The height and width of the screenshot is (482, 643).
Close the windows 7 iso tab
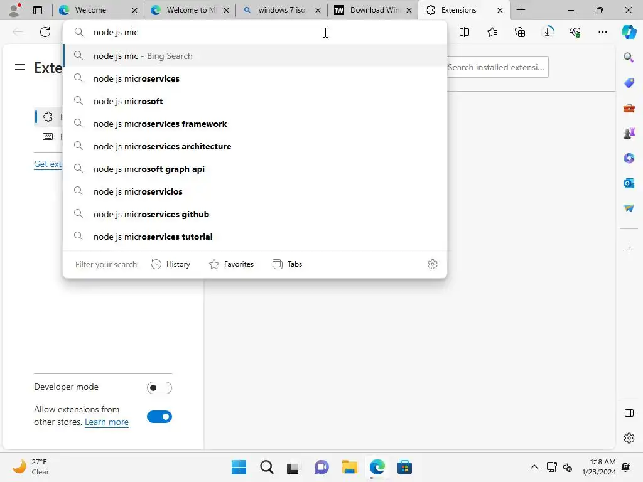click(318, 10)
